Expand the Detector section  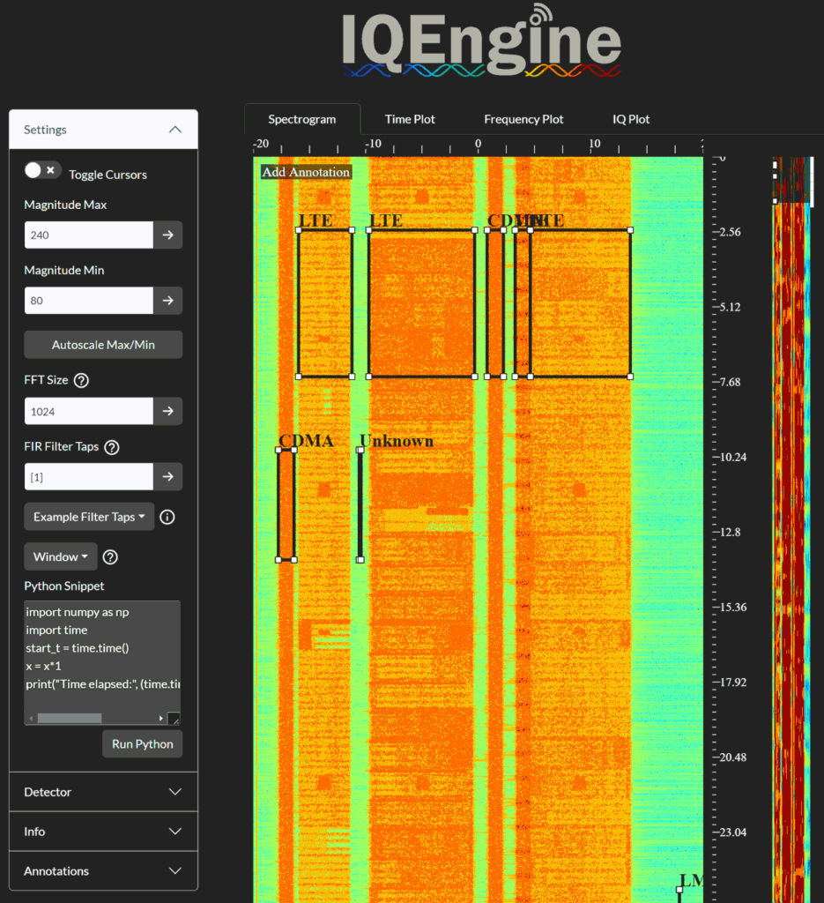104,792
